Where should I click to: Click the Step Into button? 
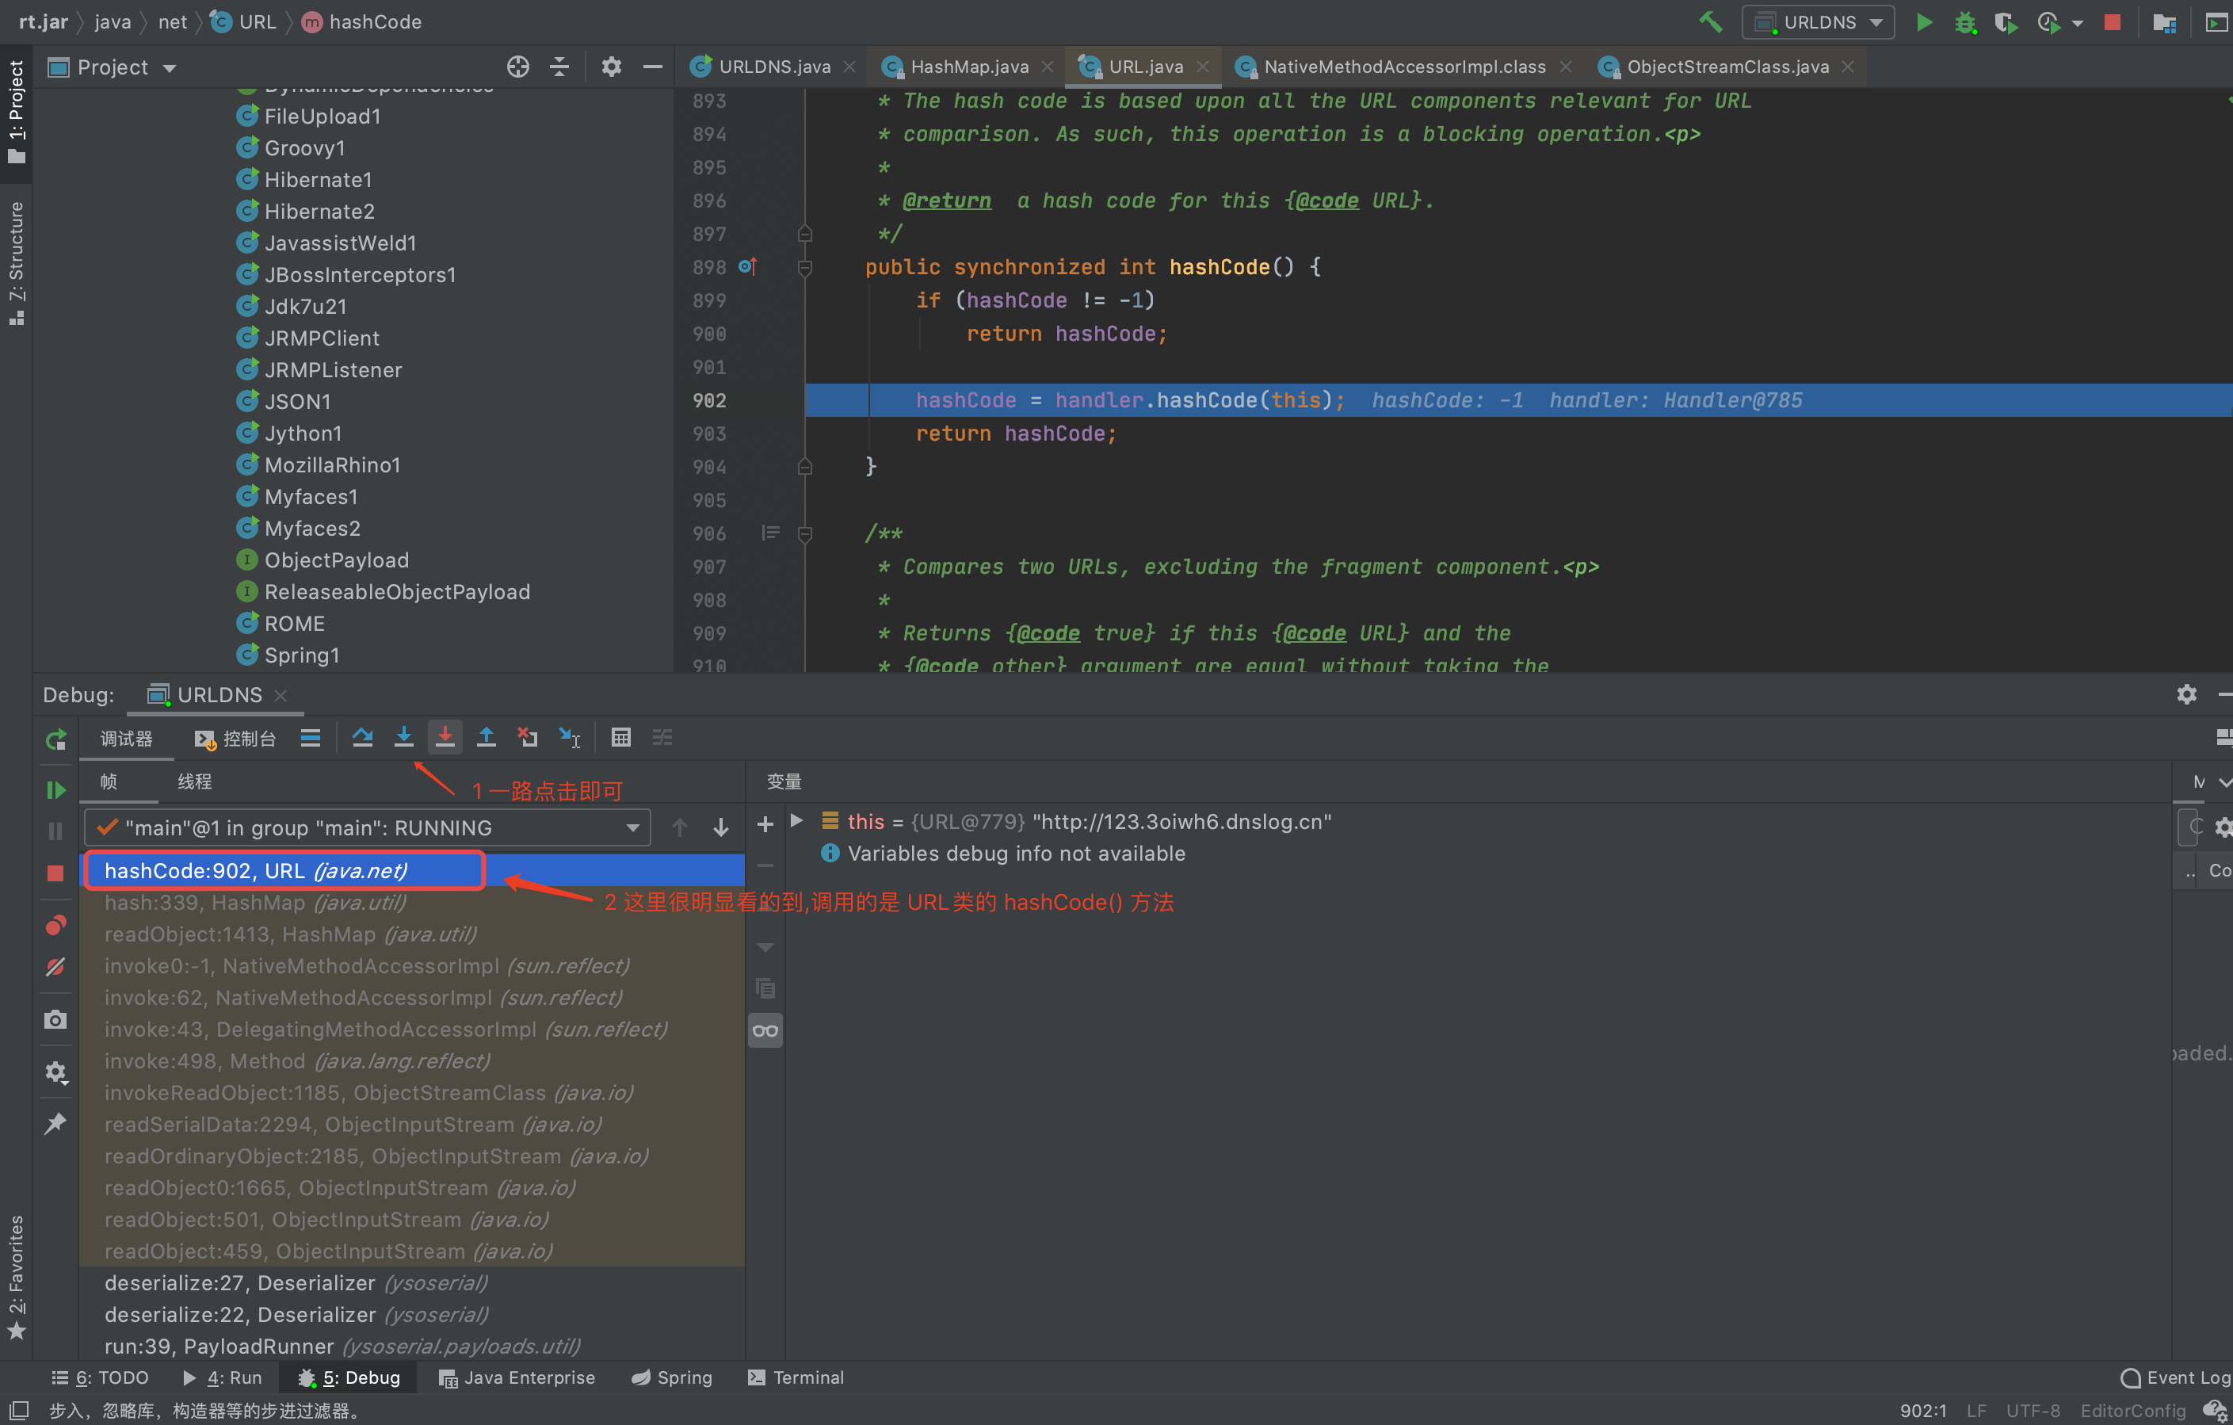tap(403, 738)
